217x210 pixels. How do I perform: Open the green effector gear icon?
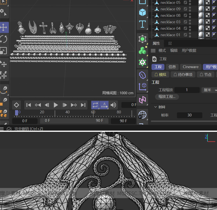[x=142, y=62]
